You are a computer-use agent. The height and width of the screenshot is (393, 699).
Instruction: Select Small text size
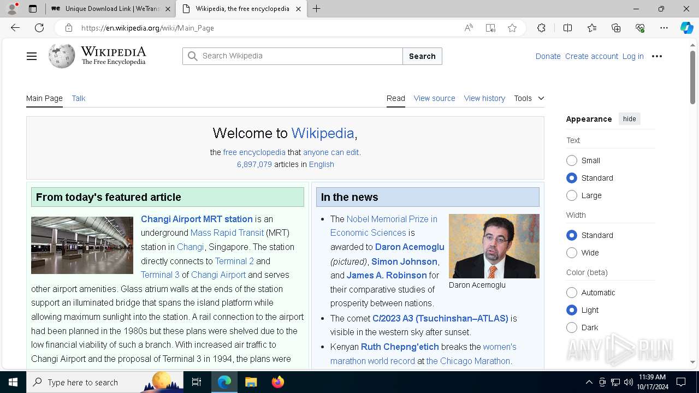(x=572, y=160)
